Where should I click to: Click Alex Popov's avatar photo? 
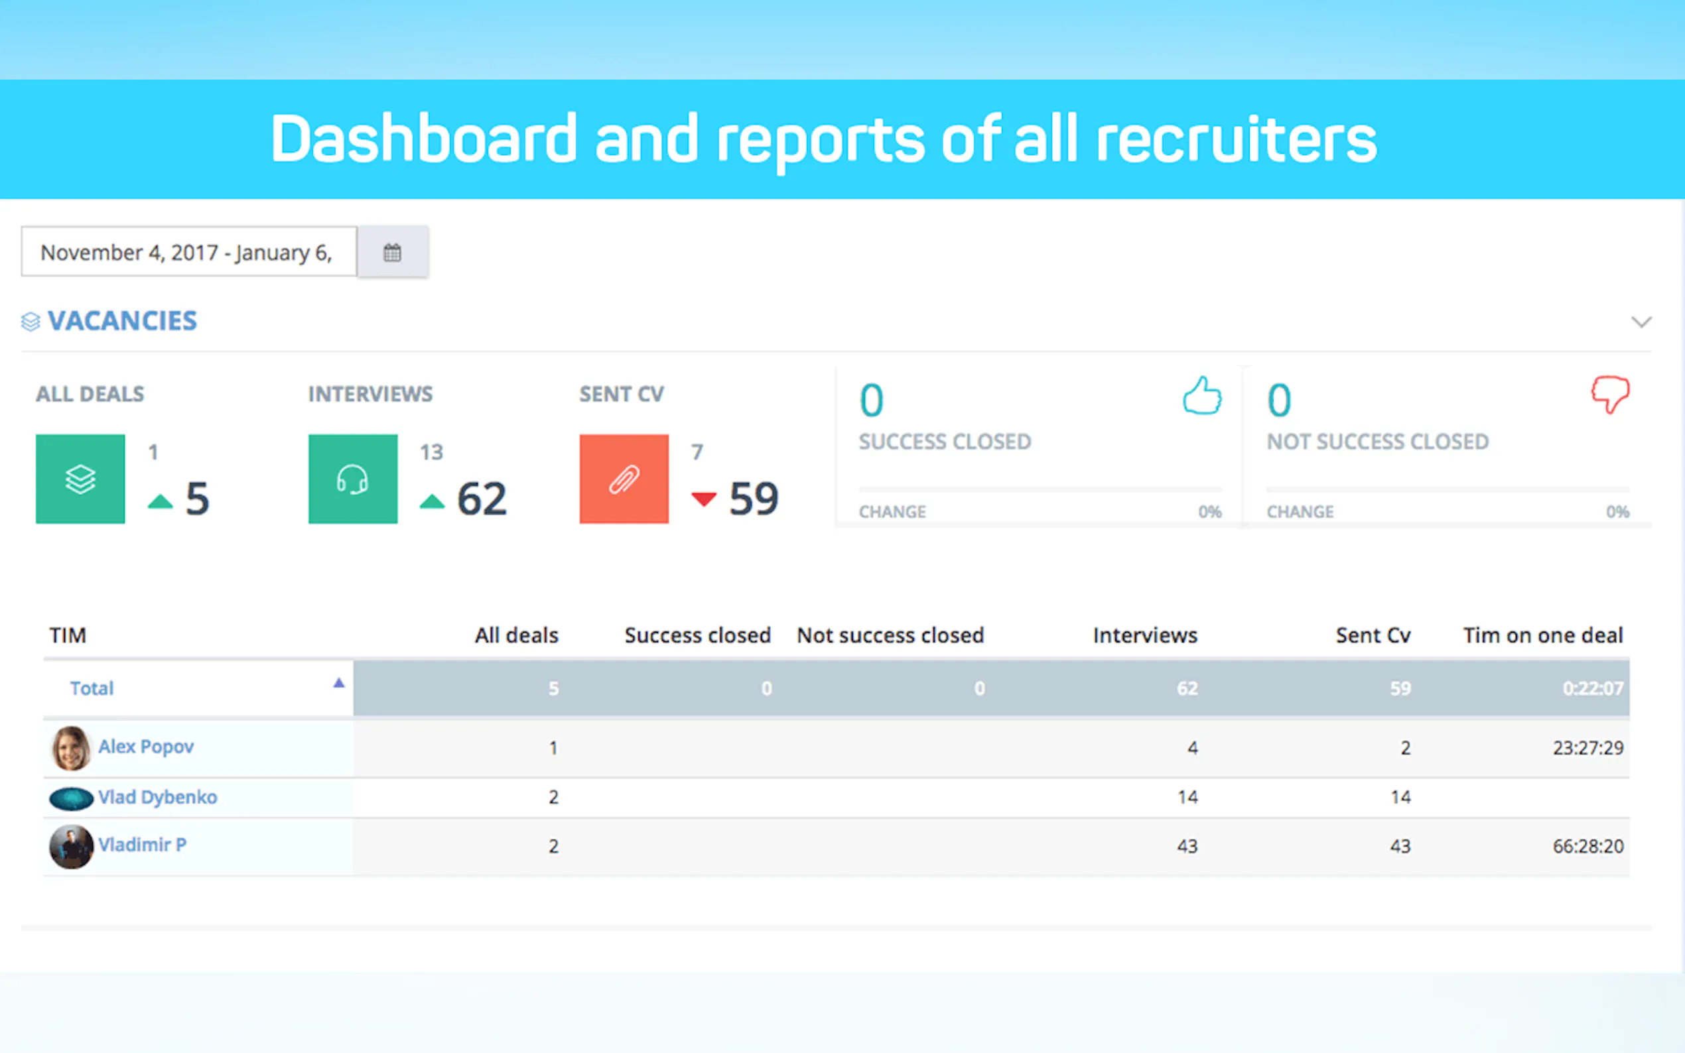click(x=71, y=748)
